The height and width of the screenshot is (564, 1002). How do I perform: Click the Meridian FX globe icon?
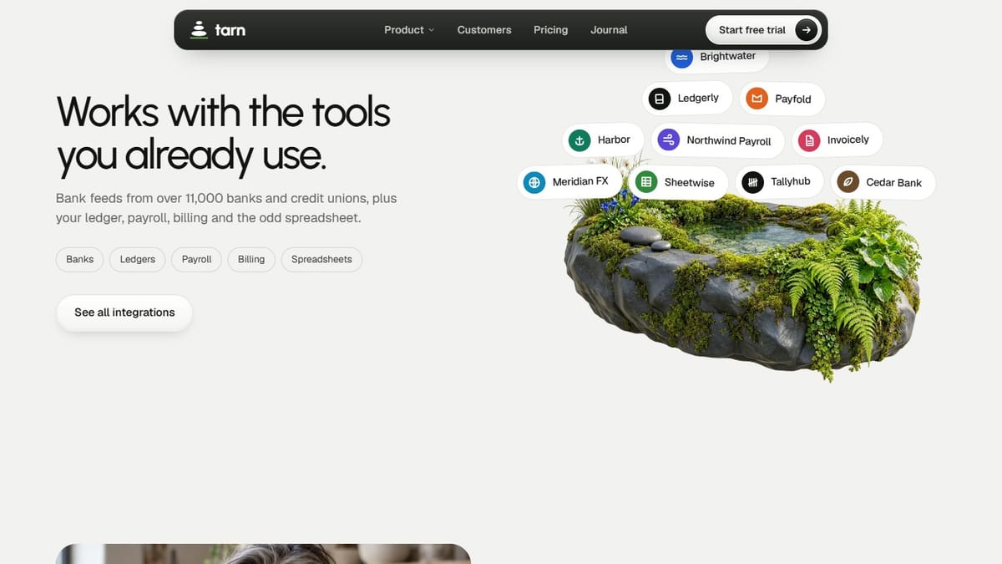pyautogui.click(x=534, y=182)
